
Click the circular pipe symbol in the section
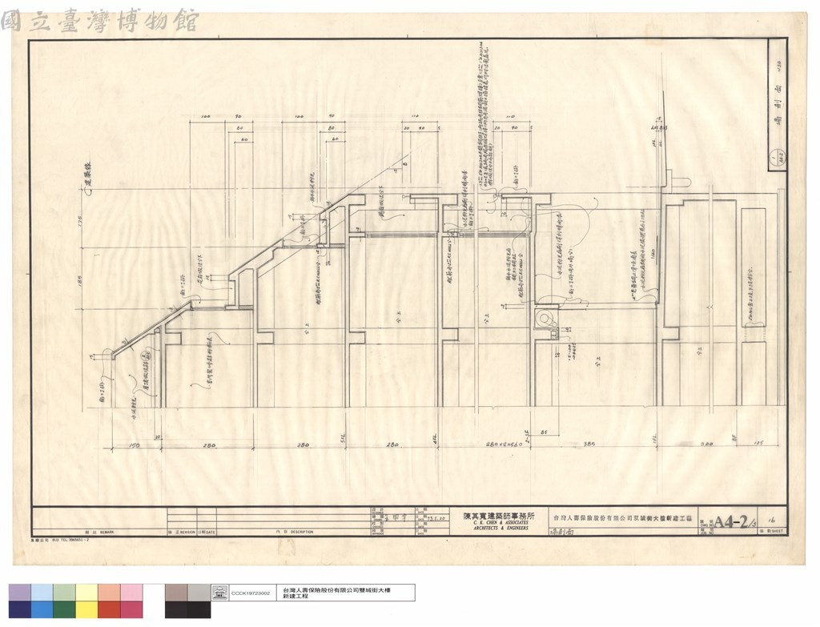coord(545,319)
